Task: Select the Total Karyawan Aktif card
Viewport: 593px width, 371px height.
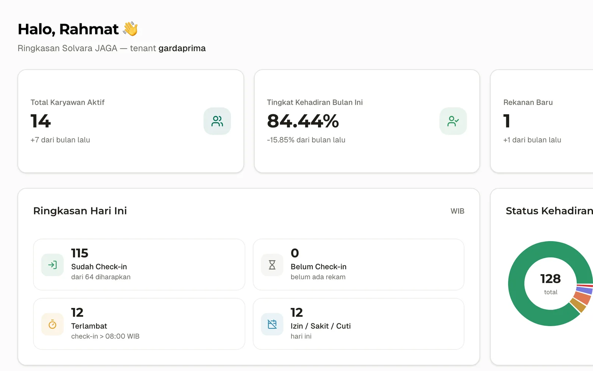Action: click(131, 121)
